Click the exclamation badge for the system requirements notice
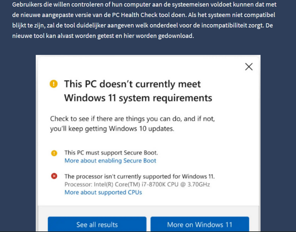 pyautogui.click(x=54, y=84)
